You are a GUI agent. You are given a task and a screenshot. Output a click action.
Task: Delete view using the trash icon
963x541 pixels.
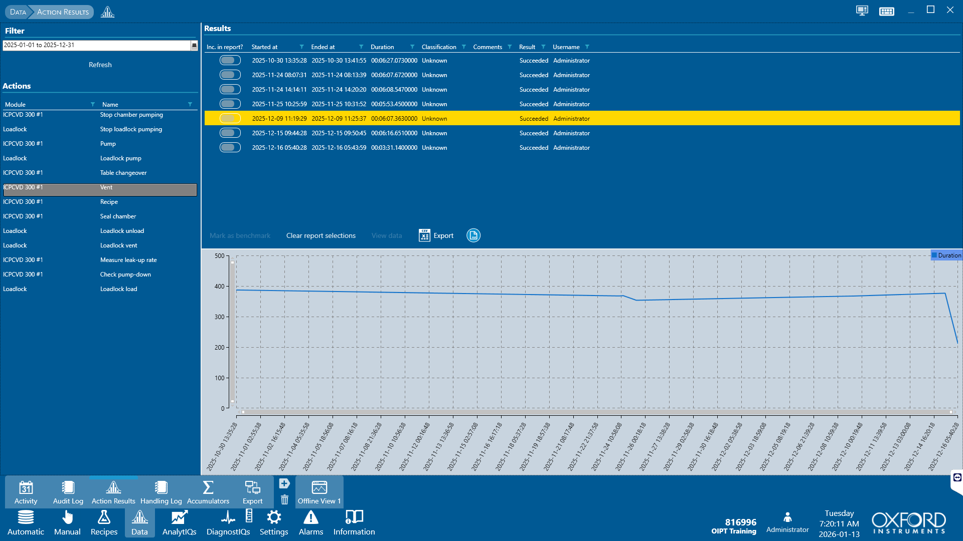point(284,499)
